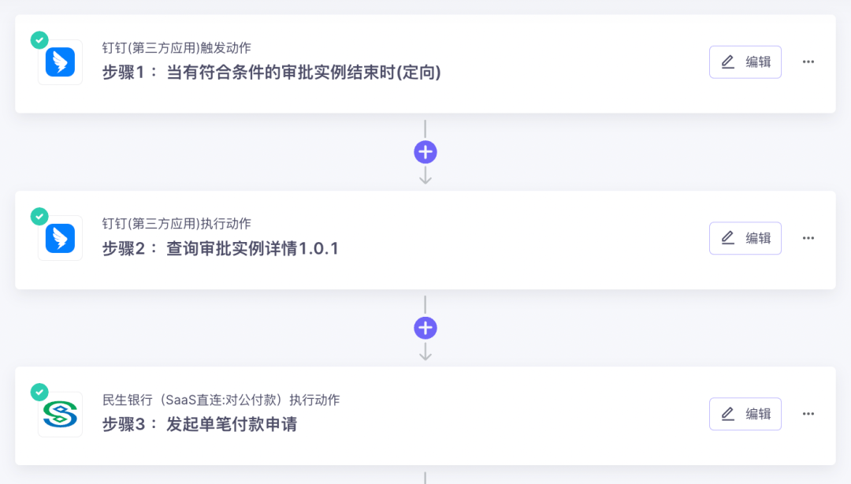This screenshot has width=851, height=484.
Task: Expand the ellipsis menu on step 3
Action: pyautogui.click(x=808, y=414)
